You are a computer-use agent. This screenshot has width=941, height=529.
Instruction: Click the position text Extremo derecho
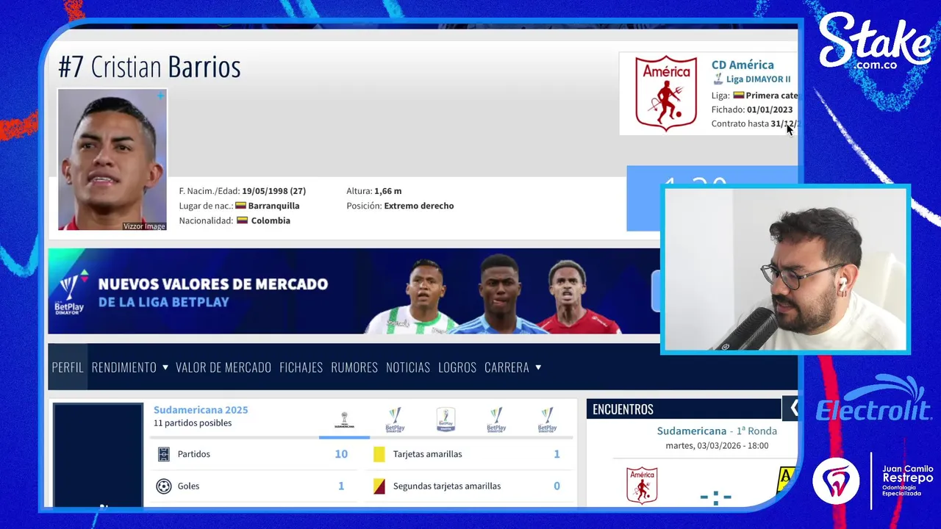[419, 206]
